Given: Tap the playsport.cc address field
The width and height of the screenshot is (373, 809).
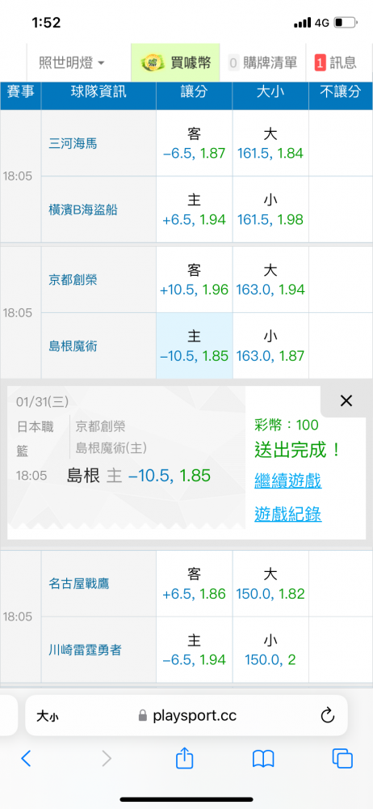Looking at the screenshot, I should point(186,716).
